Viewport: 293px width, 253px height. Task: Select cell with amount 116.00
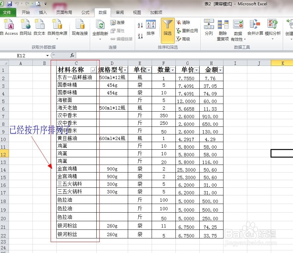(211, 161)
